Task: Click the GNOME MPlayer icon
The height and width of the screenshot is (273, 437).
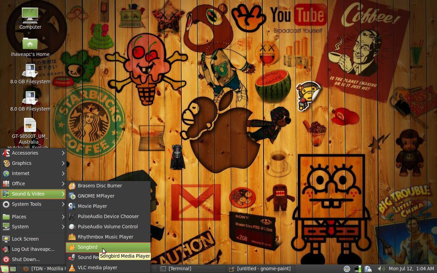Action: pyautogui.click(x=72, y=196)
